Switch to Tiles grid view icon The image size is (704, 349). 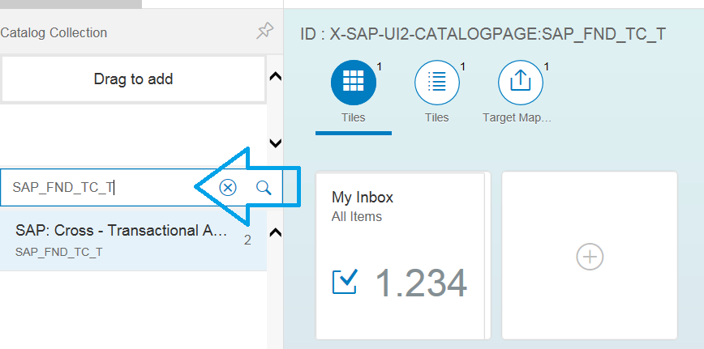(354, 83)
